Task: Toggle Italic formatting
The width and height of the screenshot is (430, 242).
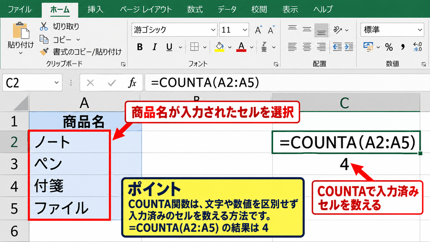Action: click(155, 47)
